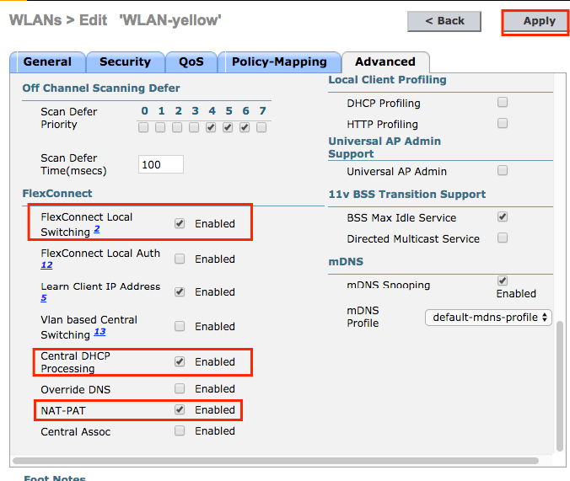Image resolution: width=570 pixels, height=481 pixels.
Task: Open footnote 12 link under Local Auth
Action: pos(46,265)
